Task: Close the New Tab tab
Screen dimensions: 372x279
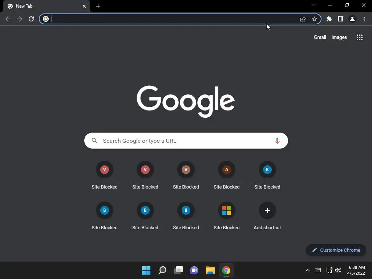Action: [84, 6]
